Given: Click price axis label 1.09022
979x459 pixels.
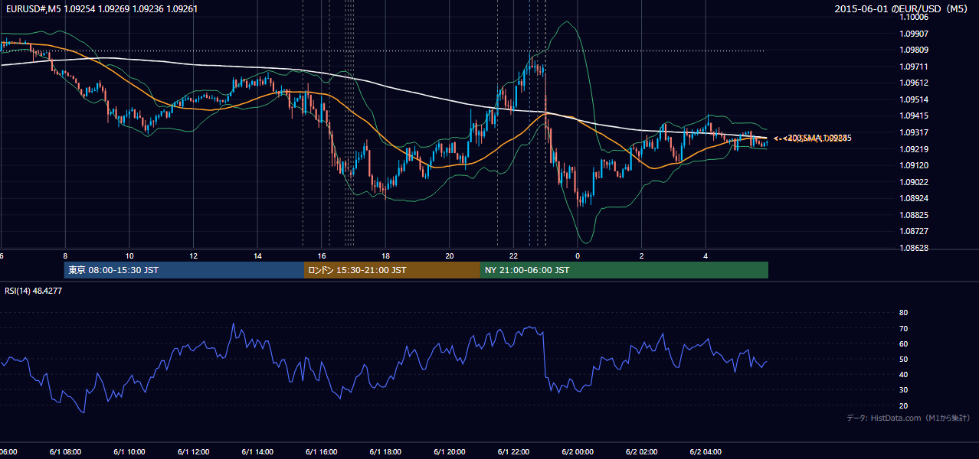Looking at the screenshot, I should [x=913, y=182].
